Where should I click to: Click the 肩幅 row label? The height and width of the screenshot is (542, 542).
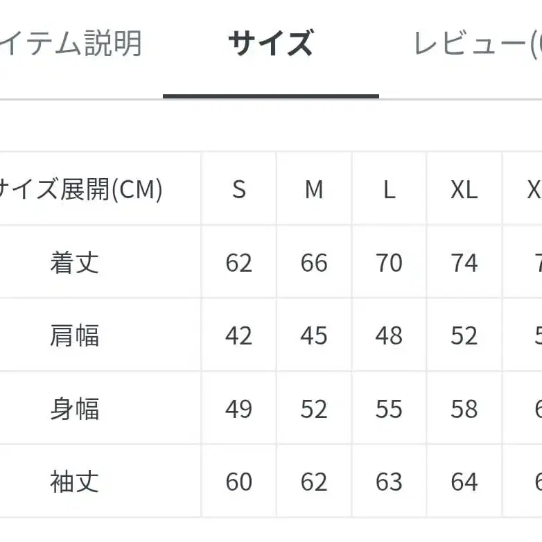(x=75, y=335)
